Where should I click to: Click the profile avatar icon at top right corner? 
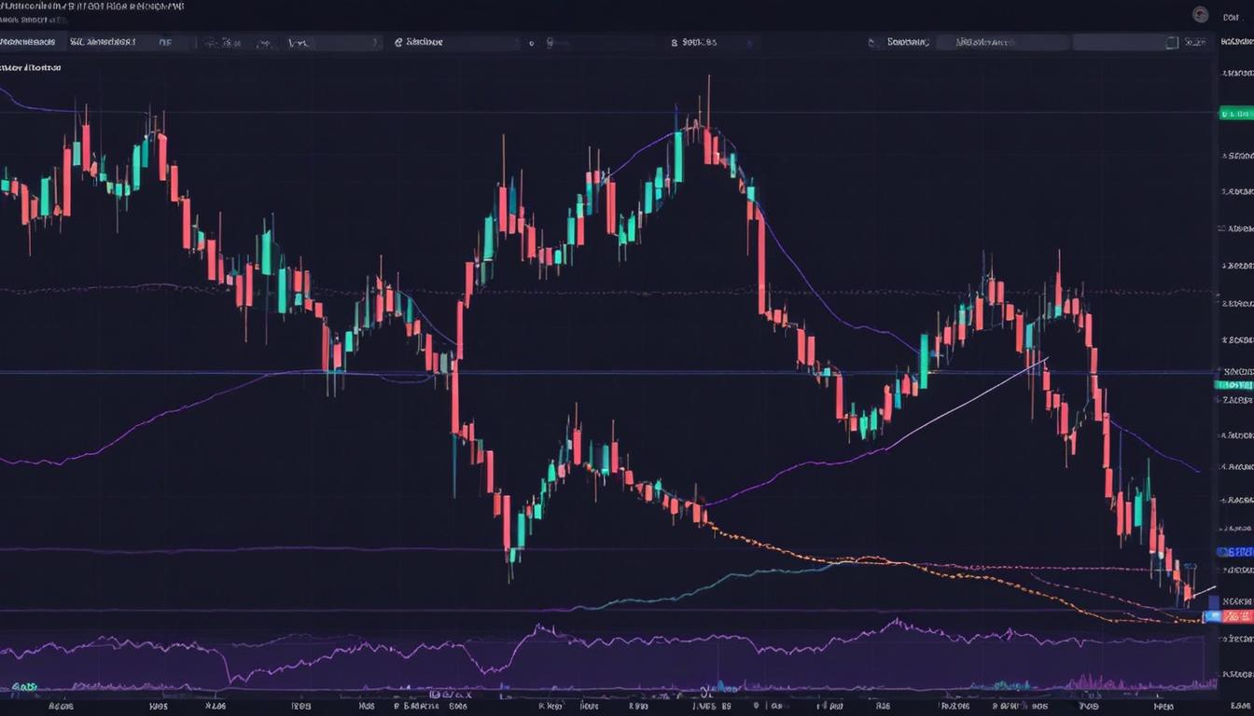coord(1200,14)
